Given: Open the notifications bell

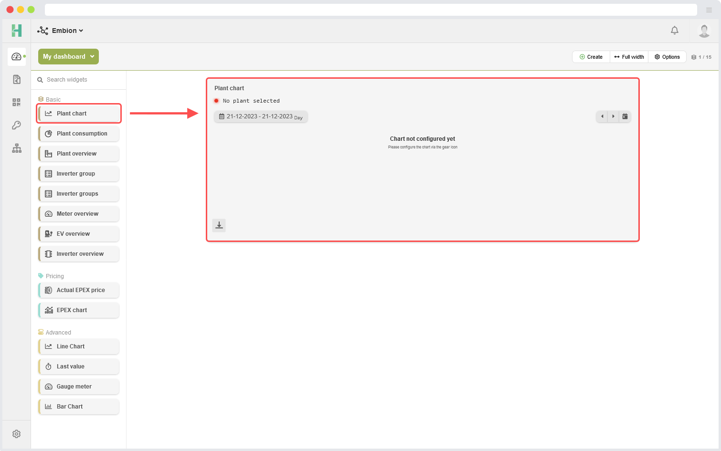Looking at the screenshot, I should 674,31.
